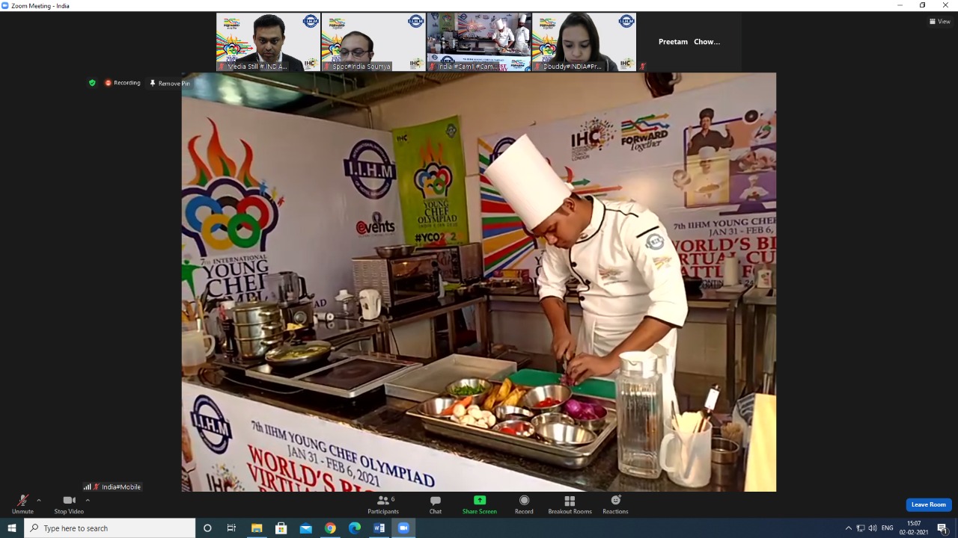This screenshot has width=958, height=538.
Task: Open Microsoft Store from the taskbar
Action: coord(281,528)
